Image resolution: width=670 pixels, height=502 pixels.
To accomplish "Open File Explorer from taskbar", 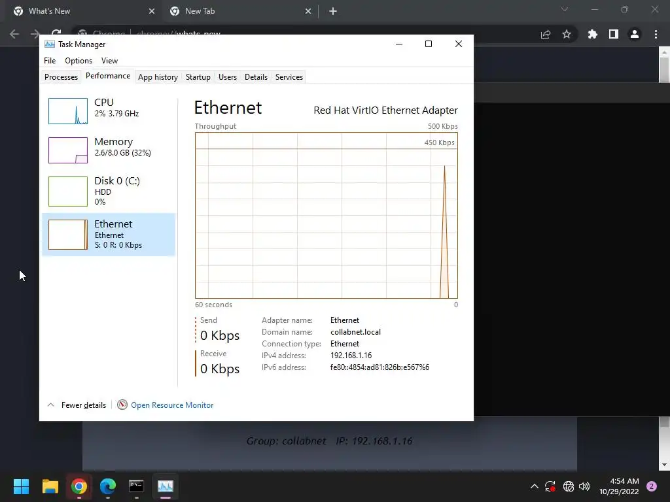I will pos(50,486).
